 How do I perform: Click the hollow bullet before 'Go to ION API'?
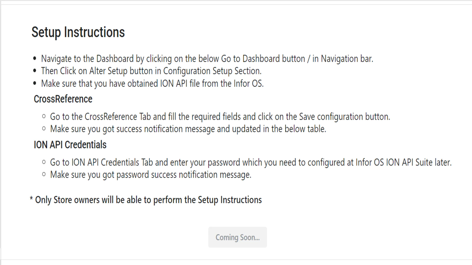(x=44, y=162)
